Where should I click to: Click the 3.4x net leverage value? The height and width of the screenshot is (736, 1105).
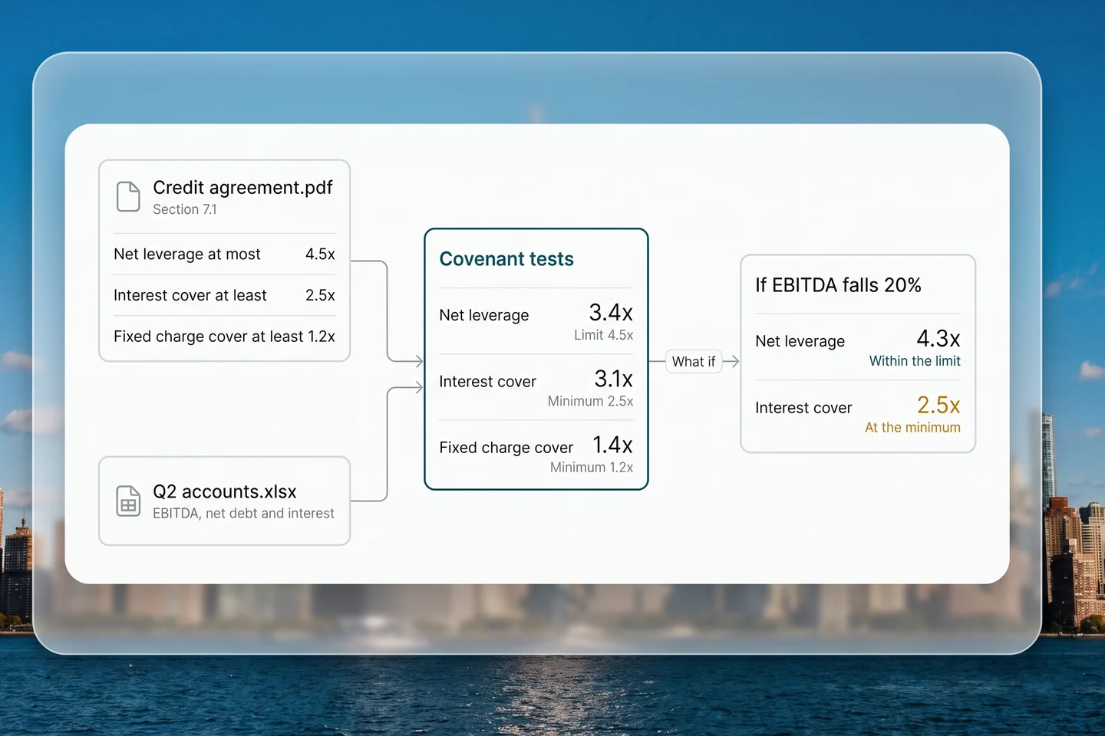[611, 312]
